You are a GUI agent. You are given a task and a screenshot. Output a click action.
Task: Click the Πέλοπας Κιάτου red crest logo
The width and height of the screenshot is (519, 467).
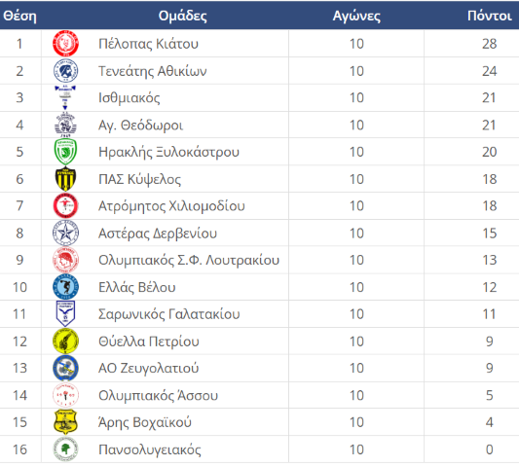point(65,44)
